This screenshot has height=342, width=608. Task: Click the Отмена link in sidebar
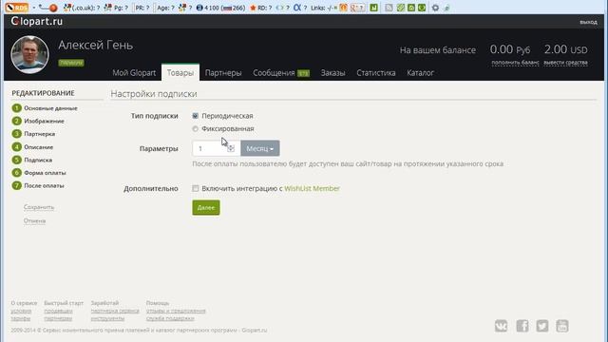(34, 220)
